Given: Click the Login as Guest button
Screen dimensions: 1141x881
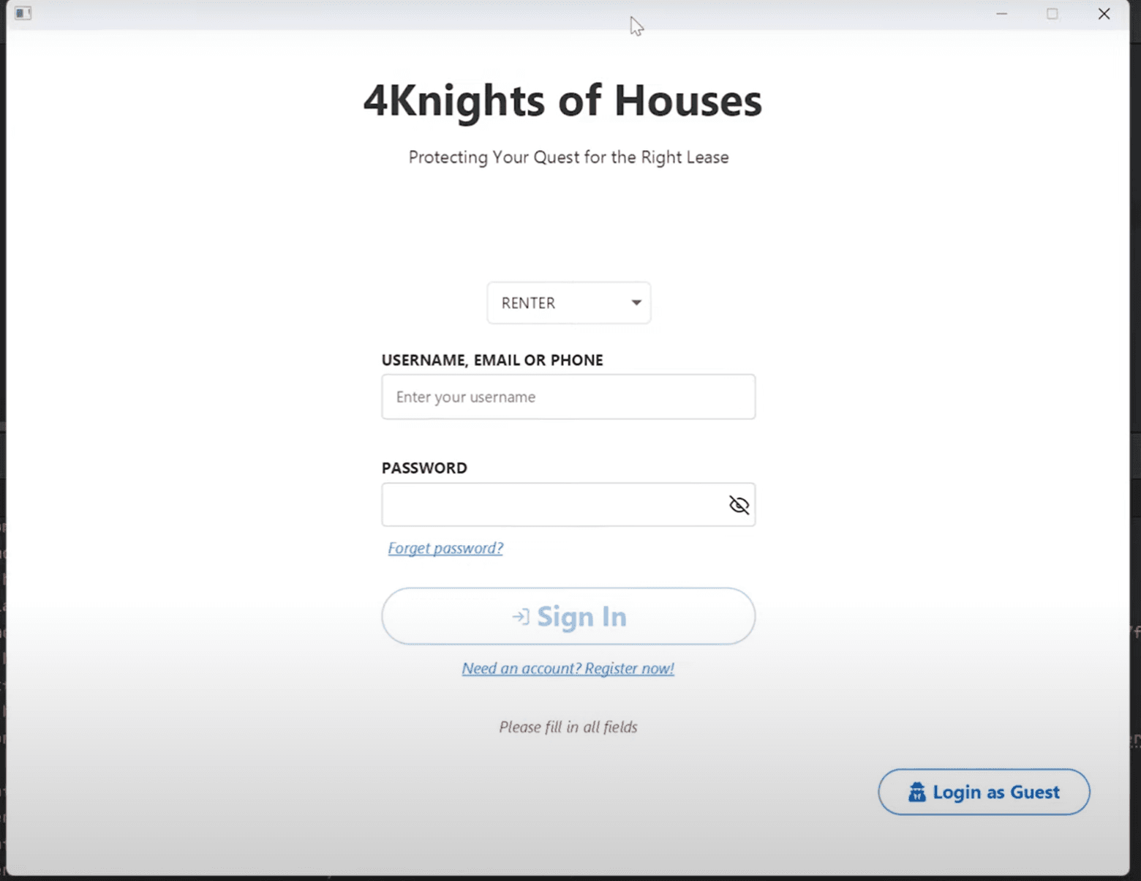Looking at the screenshot, I should pos(983,792).
